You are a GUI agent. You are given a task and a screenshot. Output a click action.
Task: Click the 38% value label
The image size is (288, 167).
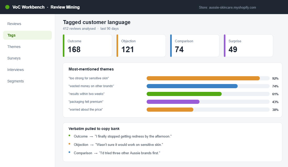tap(275, 110)
